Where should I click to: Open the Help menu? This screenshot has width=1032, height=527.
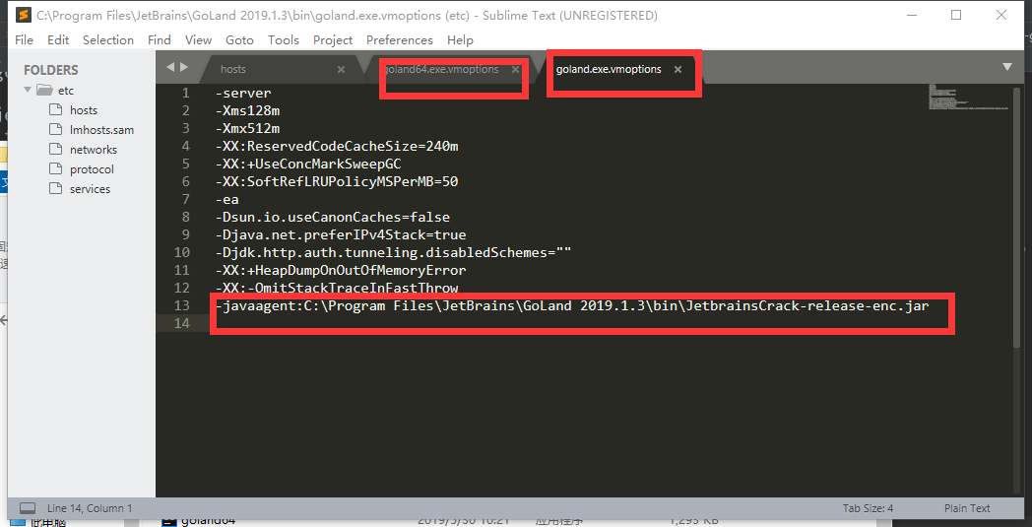(460, 40)
